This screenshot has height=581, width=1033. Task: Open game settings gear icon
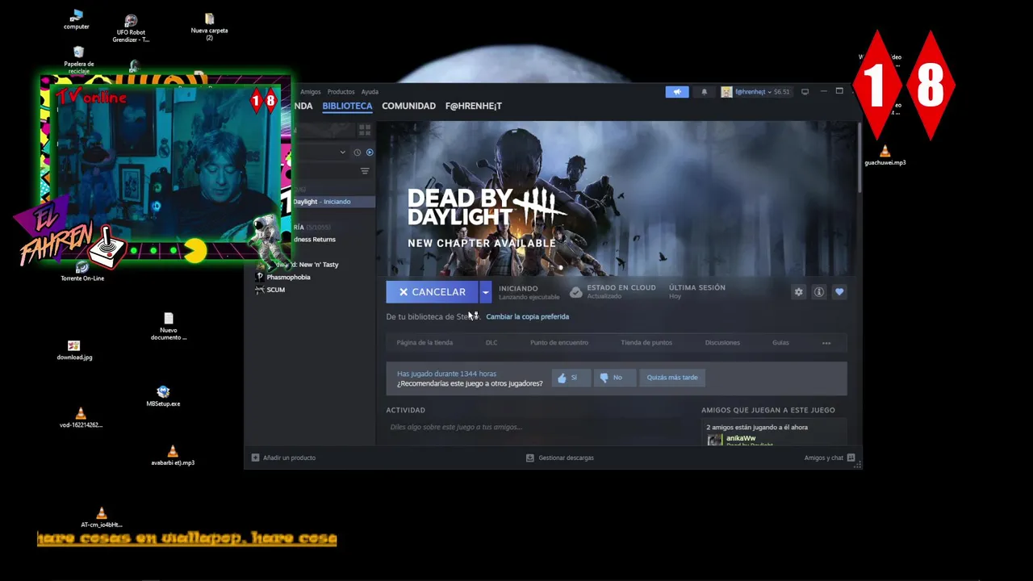799,292
